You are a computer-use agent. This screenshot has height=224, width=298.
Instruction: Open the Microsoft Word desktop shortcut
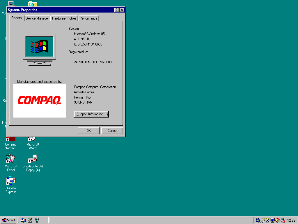coord(33,143)
